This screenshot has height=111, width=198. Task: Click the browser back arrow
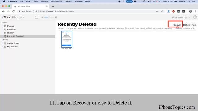click(3, 11)
